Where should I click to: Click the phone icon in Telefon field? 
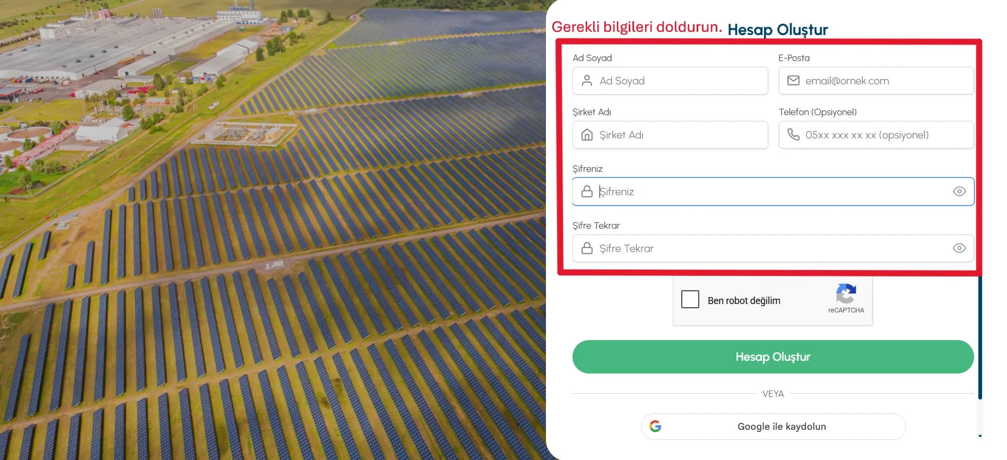click(x=793, y=135)
